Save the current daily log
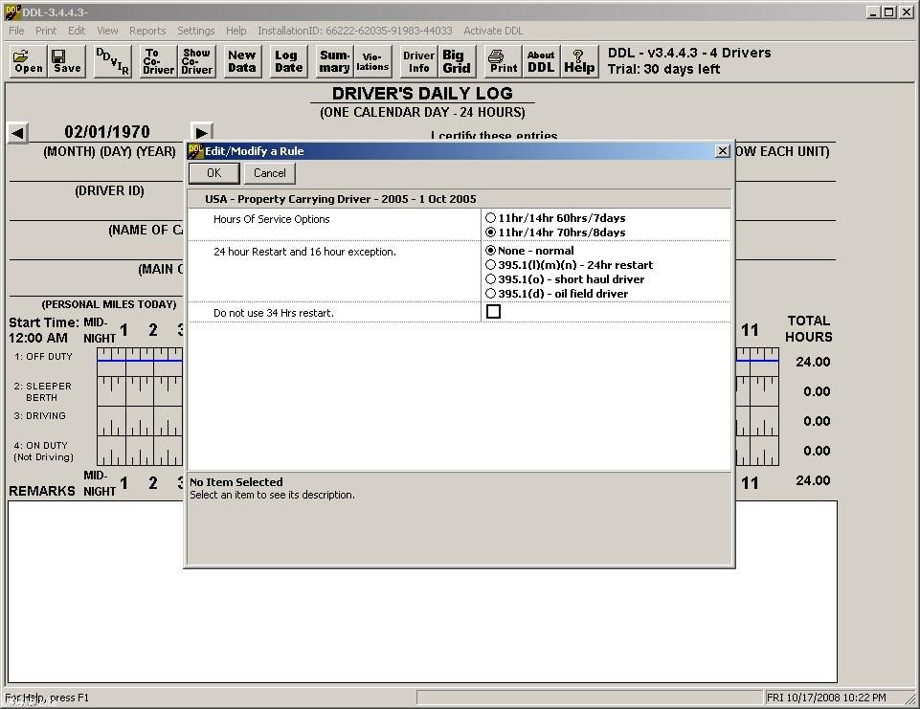Viewport: 920px width, 709px height. tap(65, 61)
